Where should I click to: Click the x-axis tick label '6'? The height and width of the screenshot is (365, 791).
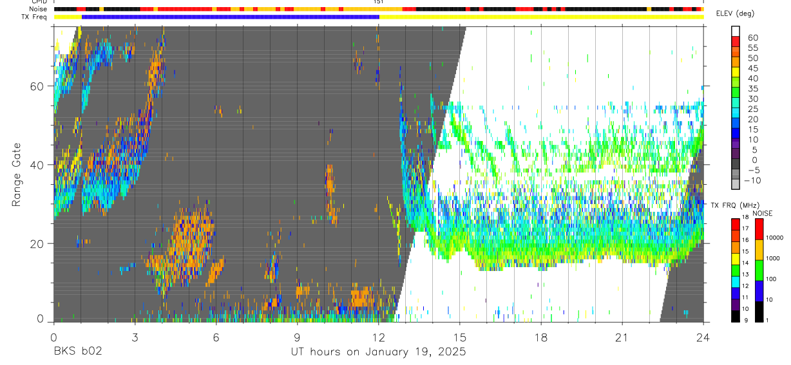[x=216, y=337]
